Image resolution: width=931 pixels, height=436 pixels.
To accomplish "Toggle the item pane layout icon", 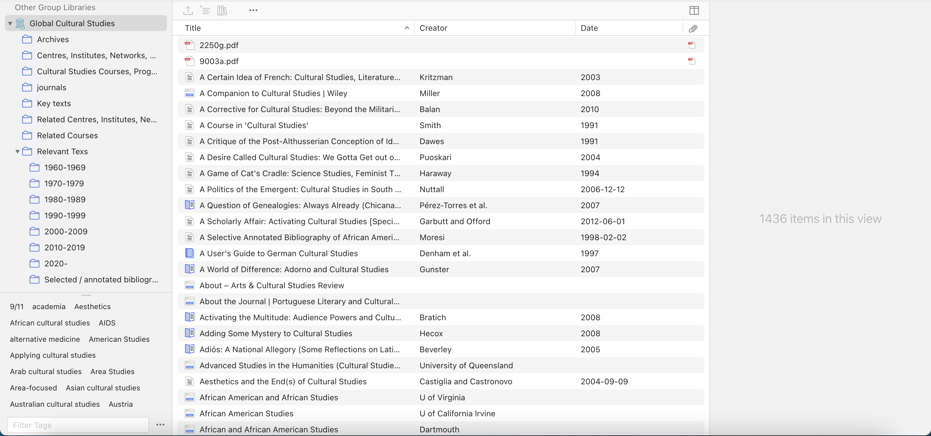I will point(694,10).
